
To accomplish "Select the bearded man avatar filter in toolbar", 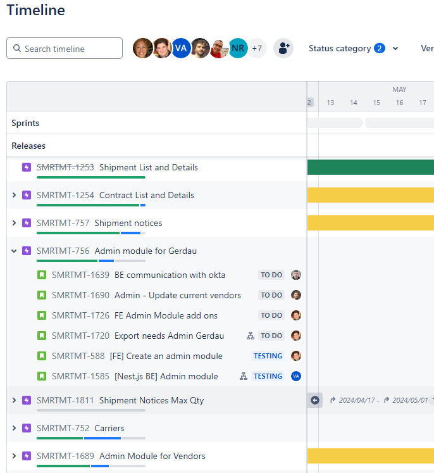I will pyautogui.click(x=200, y=48).
